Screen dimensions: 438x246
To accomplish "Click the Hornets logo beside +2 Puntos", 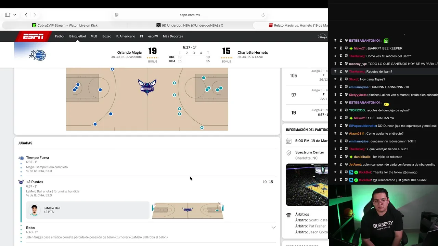I will [21, 182].
